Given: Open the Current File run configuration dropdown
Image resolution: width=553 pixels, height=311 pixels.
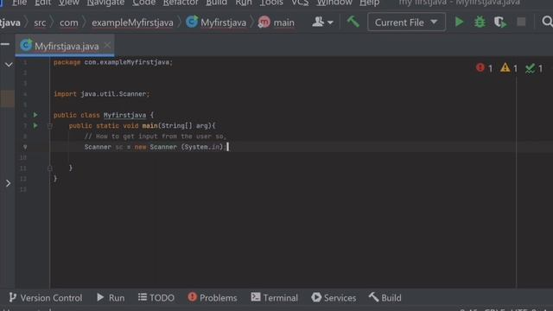Looking at the screenshot, I should (x=406, y=22).
